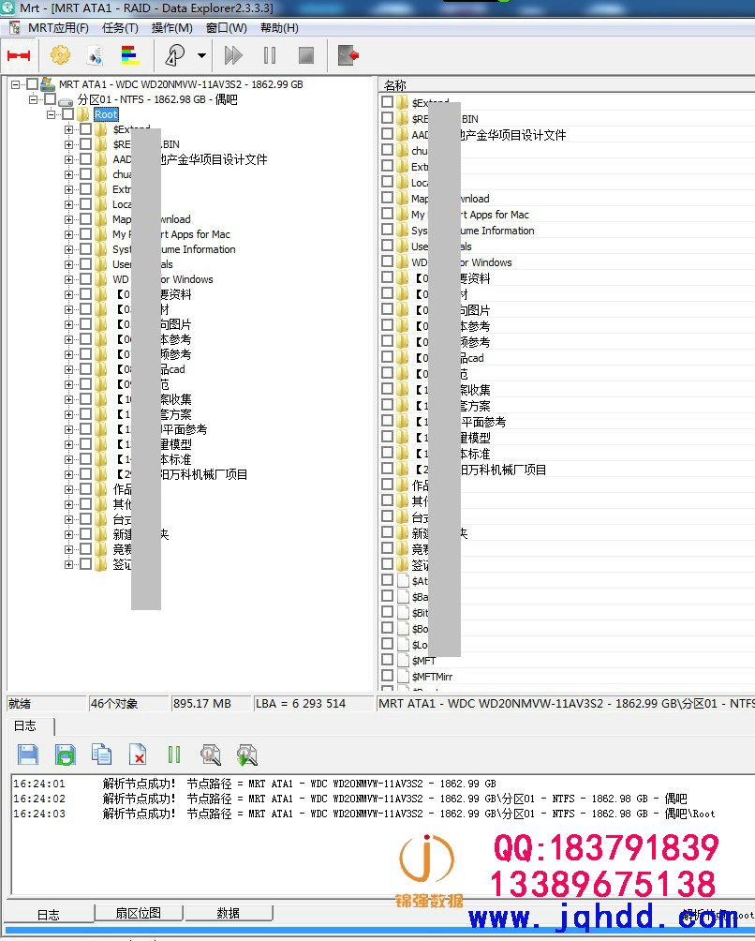Switch to the bottom 日志 tab
Screen dimensions: 755x941
tap(48, 915)
